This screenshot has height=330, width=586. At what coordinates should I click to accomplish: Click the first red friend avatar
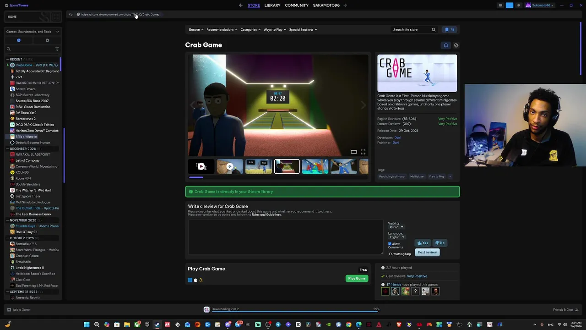point(385,291)
